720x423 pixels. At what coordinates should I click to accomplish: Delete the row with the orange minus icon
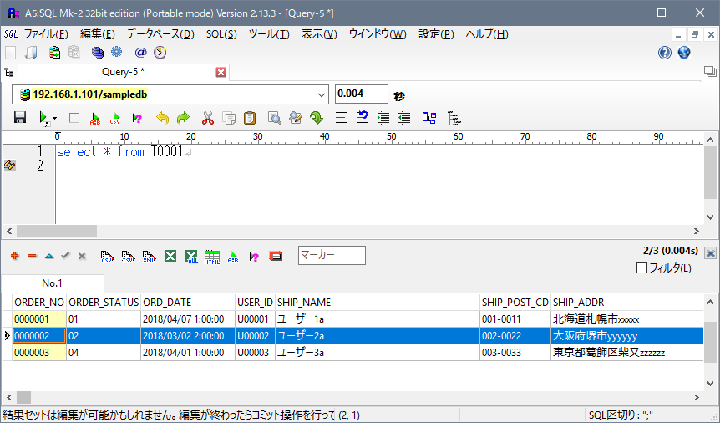point(32,256)
